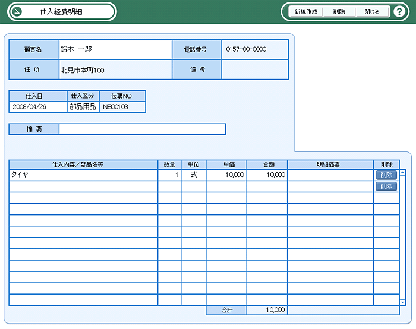Click the table scrollbar down arrow

tap(403, 302)
